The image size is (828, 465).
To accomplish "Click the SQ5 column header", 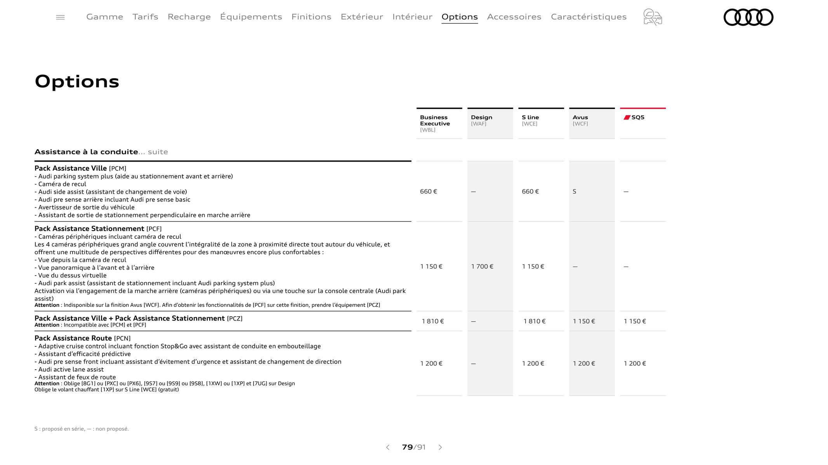I will tap(642, 123).
